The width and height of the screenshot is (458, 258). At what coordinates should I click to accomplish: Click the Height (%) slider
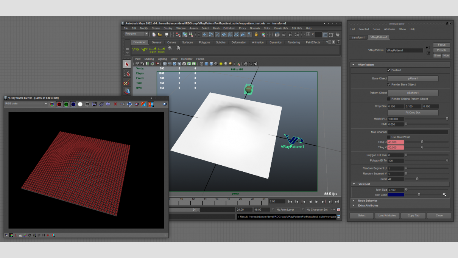tap(427, 119)
